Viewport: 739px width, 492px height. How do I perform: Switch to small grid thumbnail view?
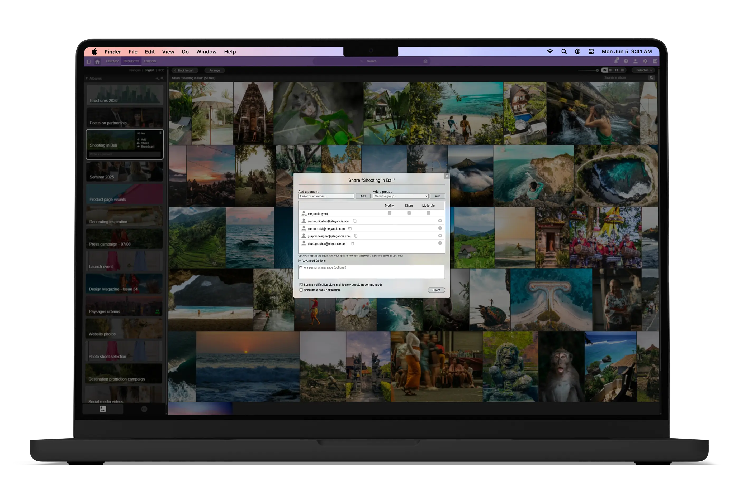point(611,70)
